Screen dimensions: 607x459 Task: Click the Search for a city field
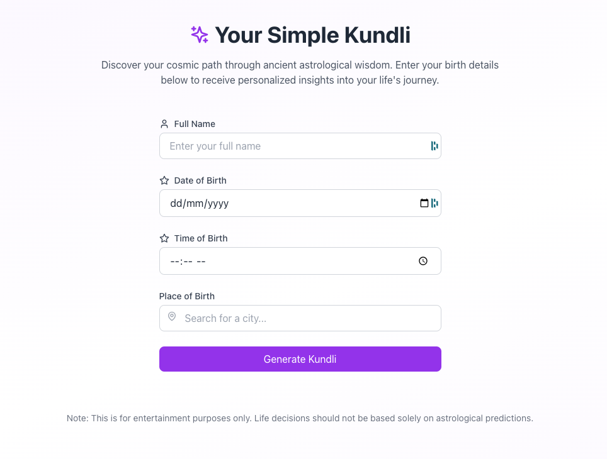309,318
